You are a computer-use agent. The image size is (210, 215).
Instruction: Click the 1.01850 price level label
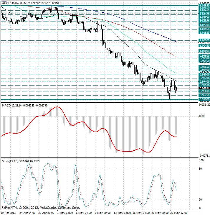tap(204, 29)
